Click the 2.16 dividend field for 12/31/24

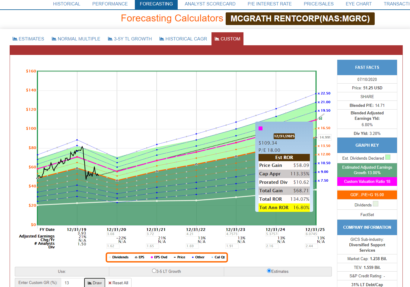(271, 246)
